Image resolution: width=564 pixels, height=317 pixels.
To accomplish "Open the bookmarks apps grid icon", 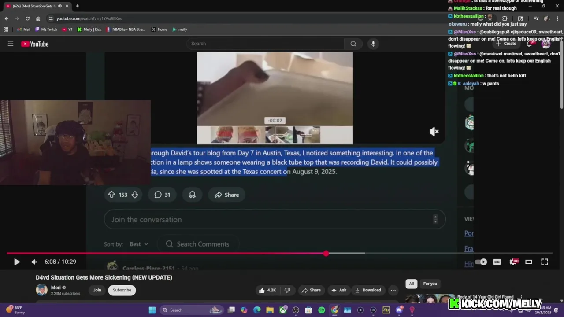I will tap(6, 29).
